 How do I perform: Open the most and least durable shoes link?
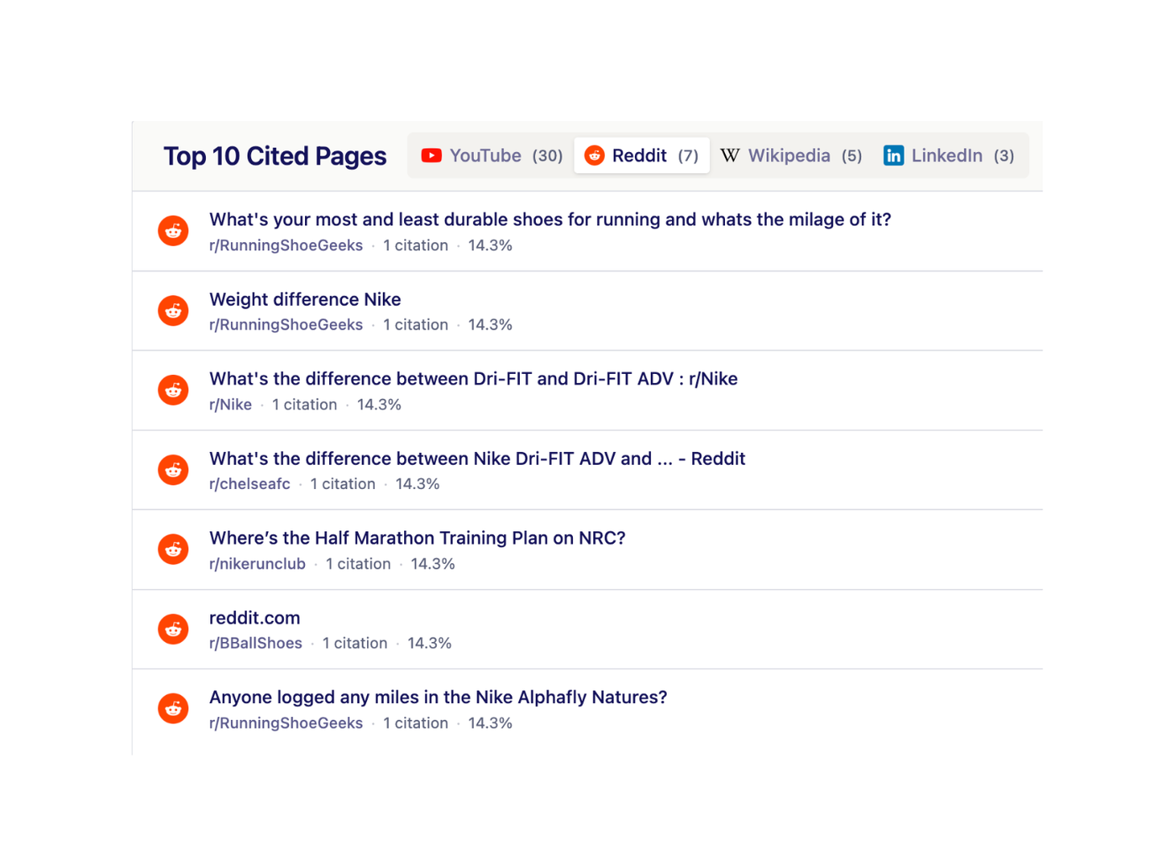[x=550, y=219]
